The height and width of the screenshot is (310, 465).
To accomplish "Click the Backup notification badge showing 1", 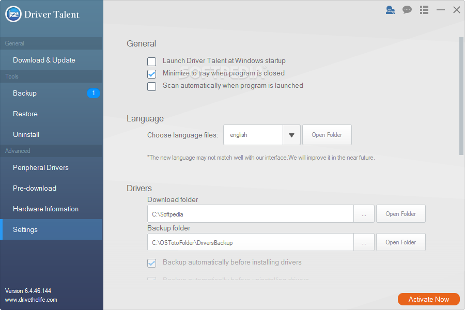I will pyautogui.click(x=94, y=93).
